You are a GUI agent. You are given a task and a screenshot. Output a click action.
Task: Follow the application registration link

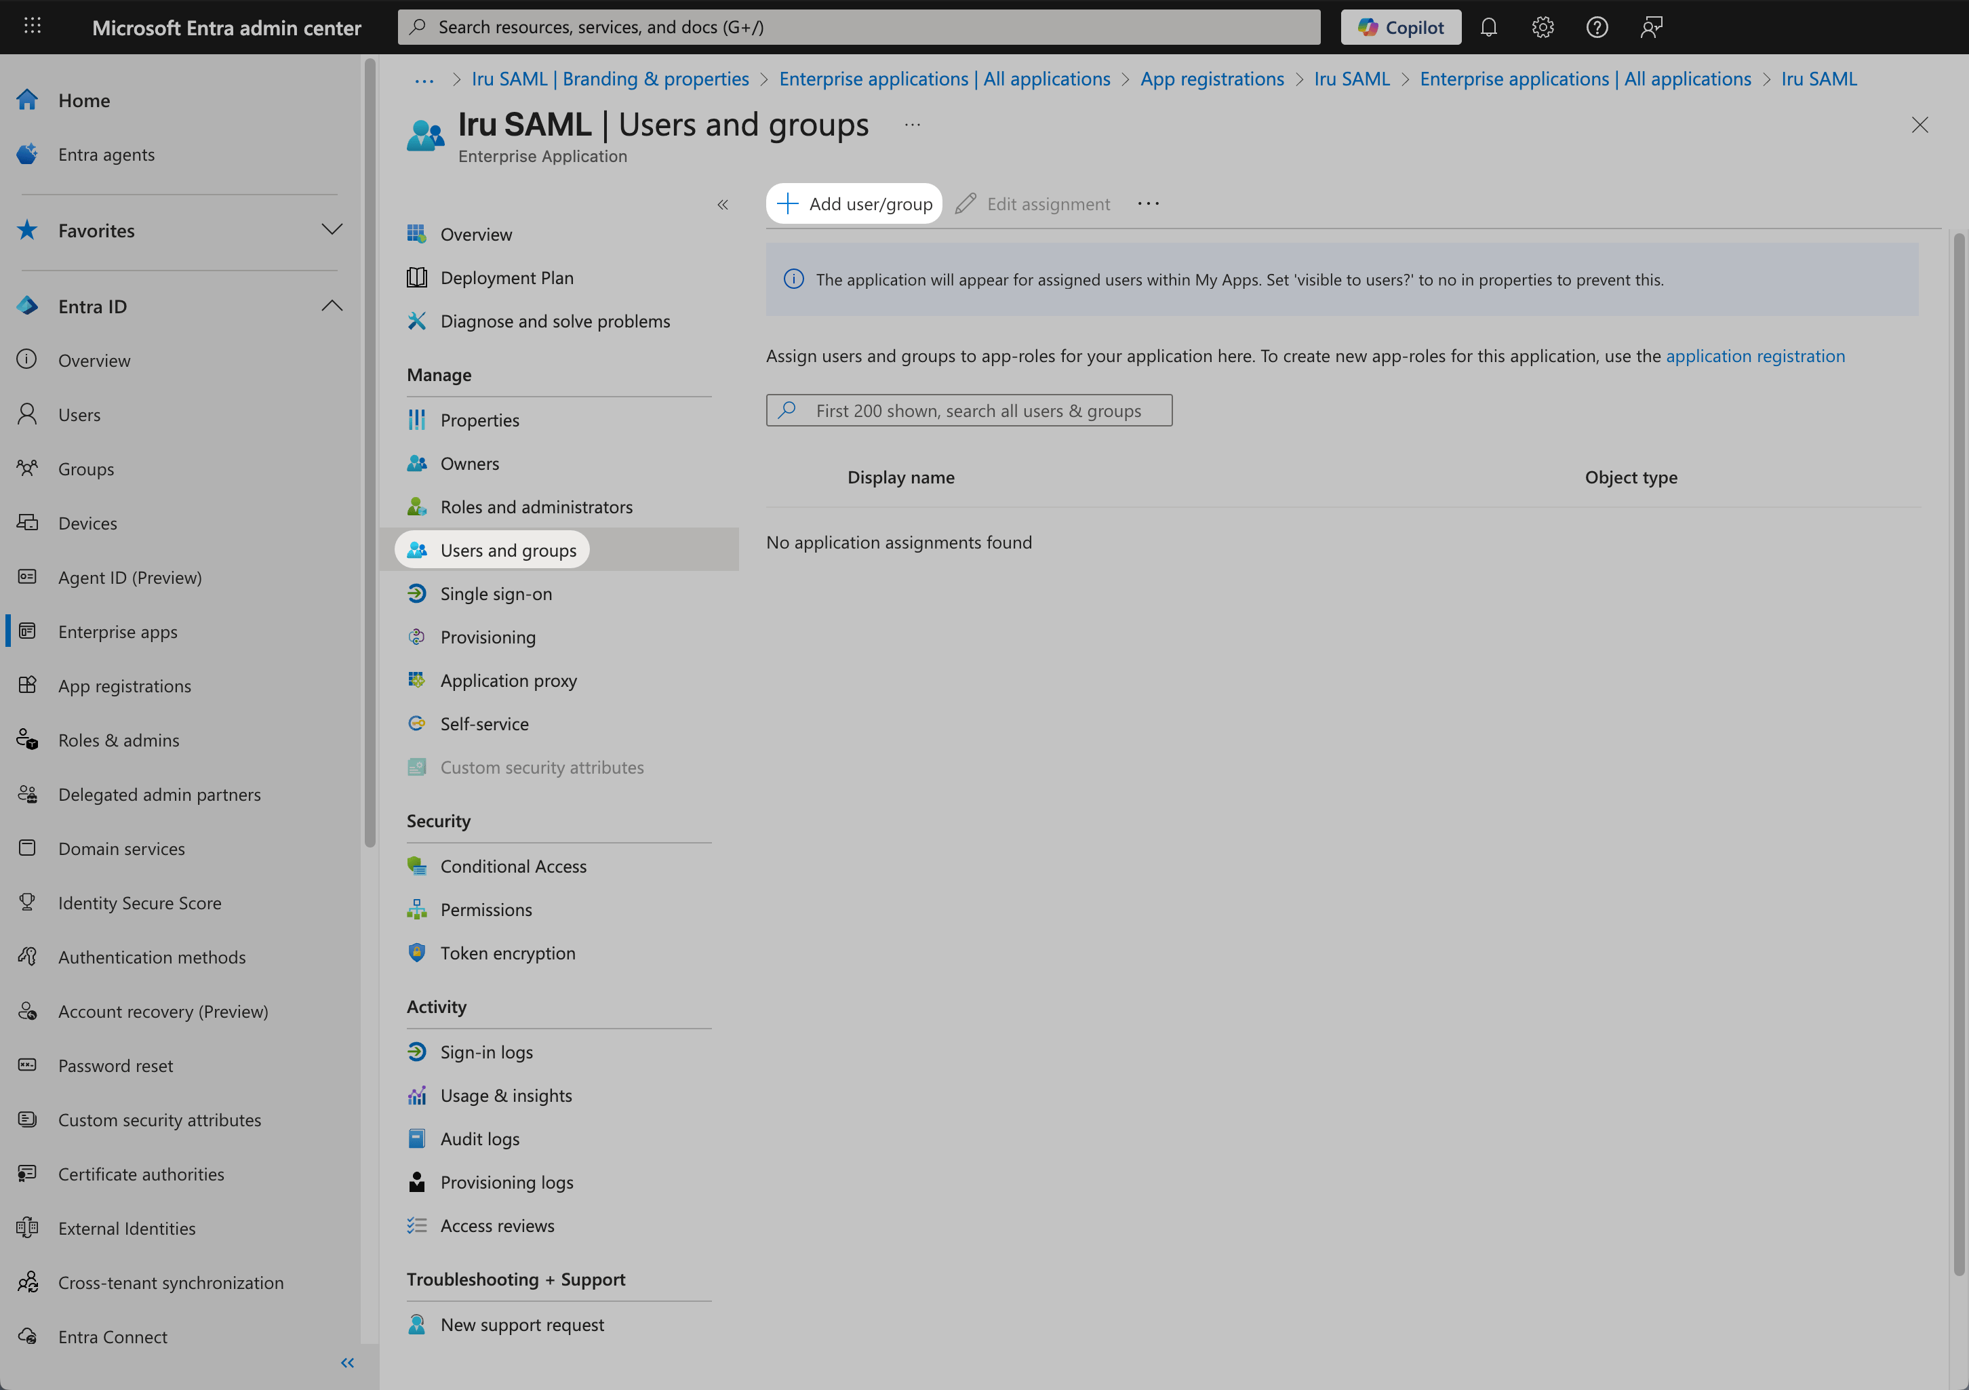pos(1755,356)
